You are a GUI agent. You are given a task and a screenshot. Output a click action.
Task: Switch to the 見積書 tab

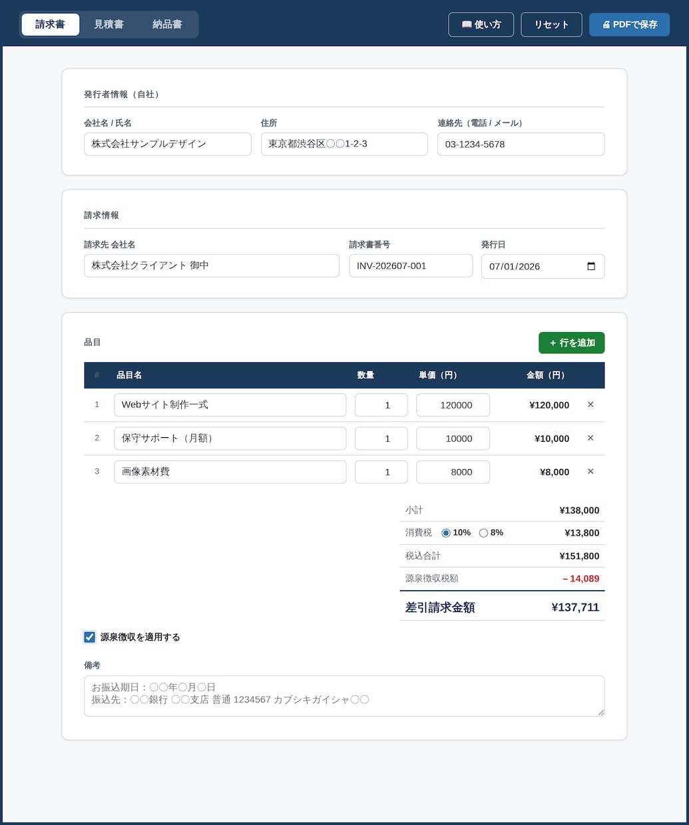coord(109,25)
